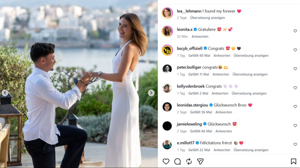Click the repost arrows icon
This screenshot has height=168, width=300.
coord(189,161)
